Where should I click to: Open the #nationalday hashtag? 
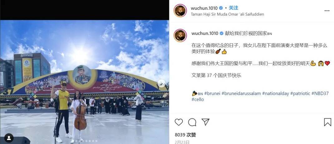click(x=276, y=94)
